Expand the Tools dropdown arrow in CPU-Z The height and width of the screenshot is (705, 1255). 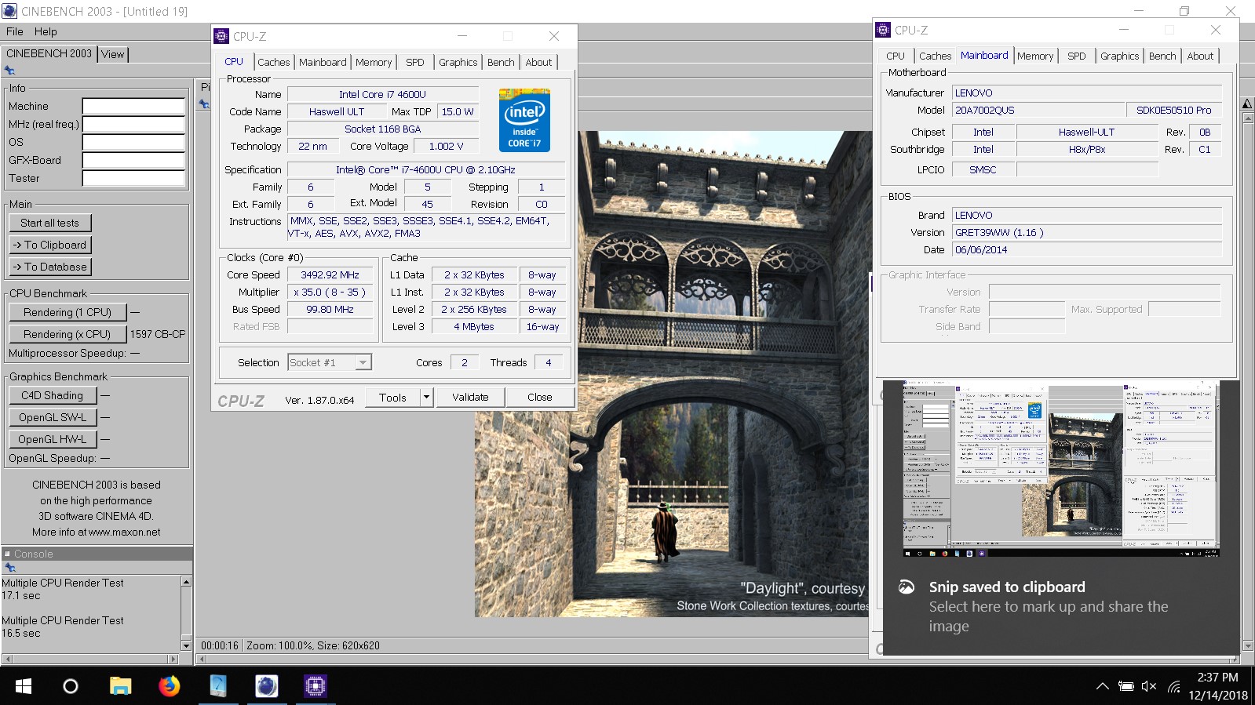click(x=426, y=398)
